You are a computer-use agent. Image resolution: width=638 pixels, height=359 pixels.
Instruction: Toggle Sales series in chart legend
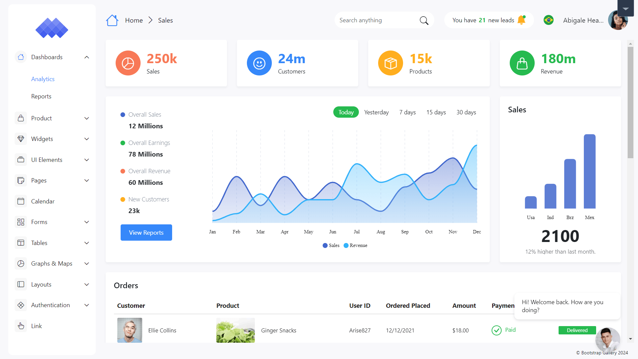point(331,245)
